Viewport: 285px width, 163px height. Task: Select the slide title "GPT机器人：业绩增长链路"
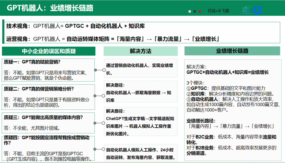click(50, 8)
